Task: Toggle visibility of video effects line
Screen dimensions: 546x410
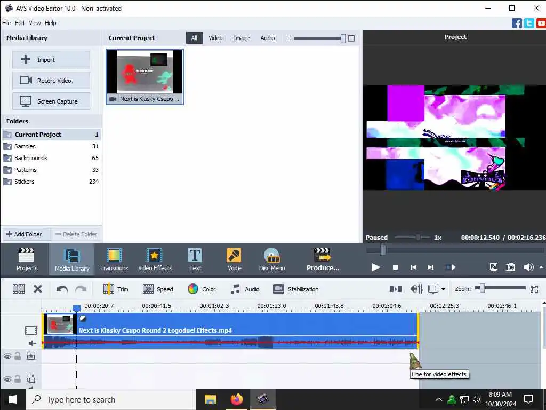Action: (7, 356)
